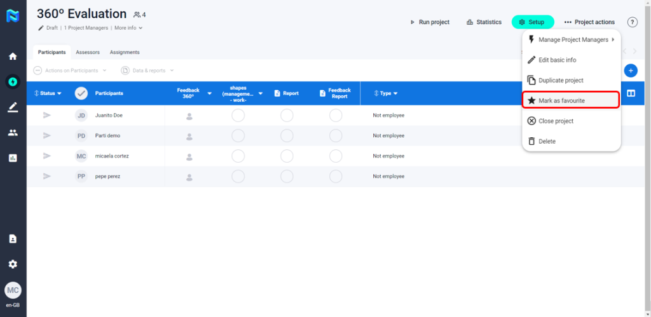This screenshot has width=651, height=317.
Task: Open the Status column filter dropdown
Action: (48, 93)
